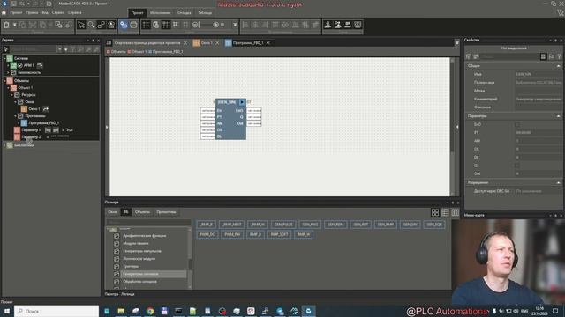Click the Home icon in menu bar
Screen dimensions: 565x317
(x=4, y=12)
